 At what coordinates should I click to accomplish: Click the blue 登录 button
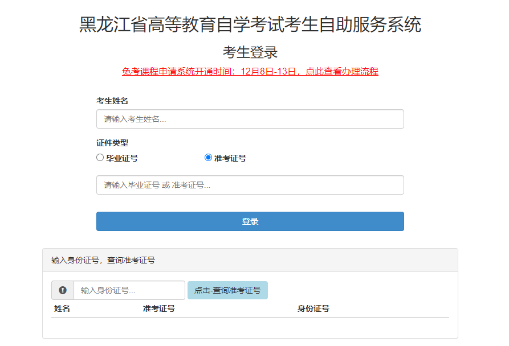[250, 221]
